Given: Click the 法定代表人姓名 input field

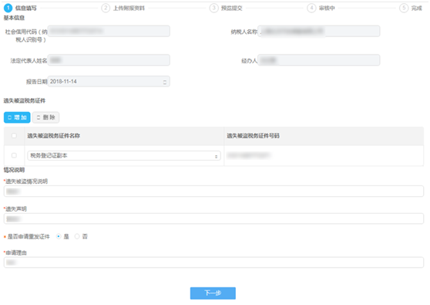Looking at the screenshot, I should coord(109,60).
